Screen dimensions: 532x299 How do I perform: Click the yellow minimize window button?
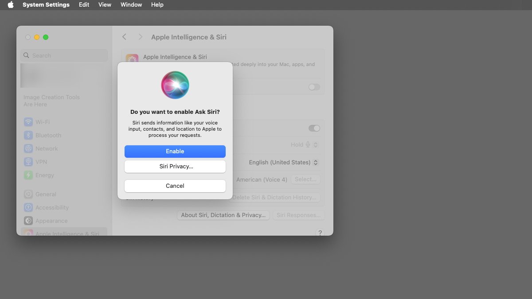coord(37,37)
